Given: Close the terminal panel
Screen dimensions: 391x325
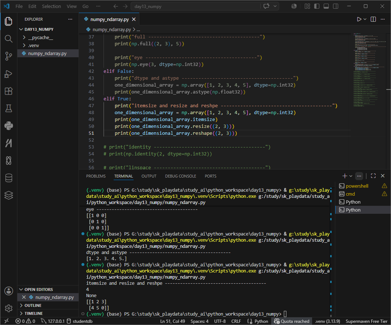Looking at the screenshot, I should 383,176.
